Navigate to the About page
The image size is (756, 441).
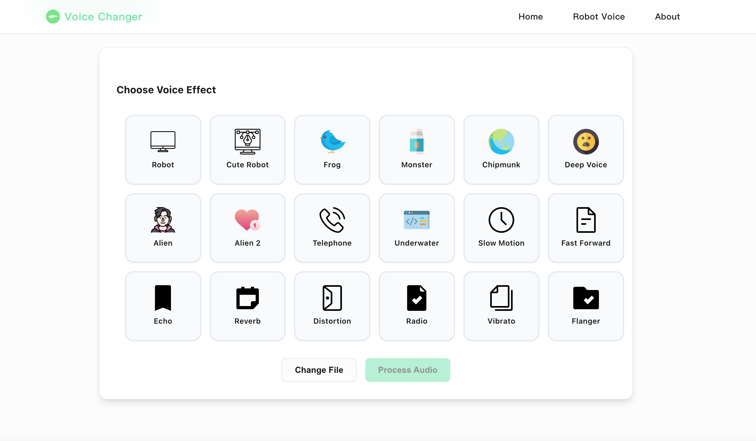[667, 17]
